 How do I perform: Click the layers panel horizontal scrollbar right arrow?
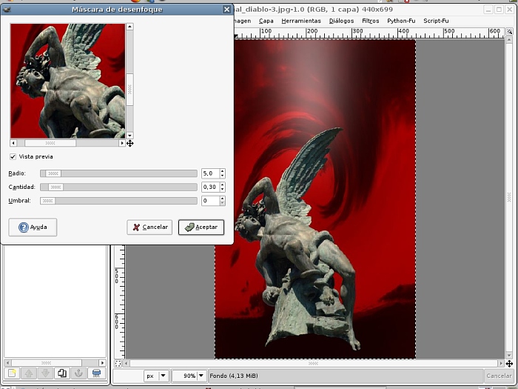(x=102, y=362)
